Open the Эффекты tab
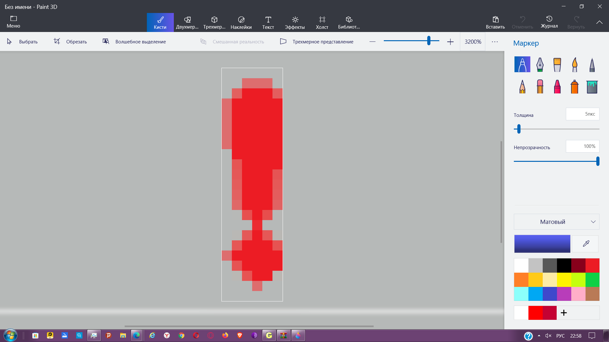609x342 pixels. (x=295, y=22)
